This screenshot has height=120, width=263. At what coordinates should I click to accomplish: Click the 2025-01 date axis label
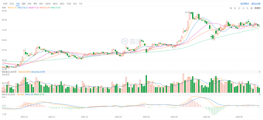point(118,117)
